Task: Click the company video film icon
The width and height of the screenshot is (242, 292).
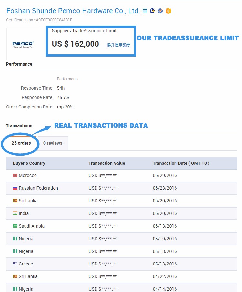Action: [x=145, y=11]
